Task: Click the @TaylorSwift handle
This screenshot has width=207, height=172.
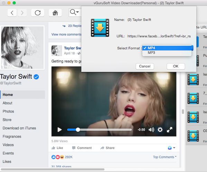Action: coord(11,83)
